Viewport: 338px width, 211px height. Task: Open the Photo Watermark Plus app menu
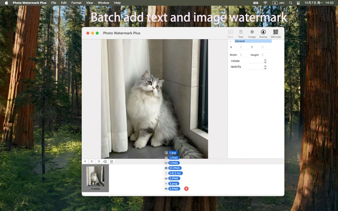click(x=30, y=3)
